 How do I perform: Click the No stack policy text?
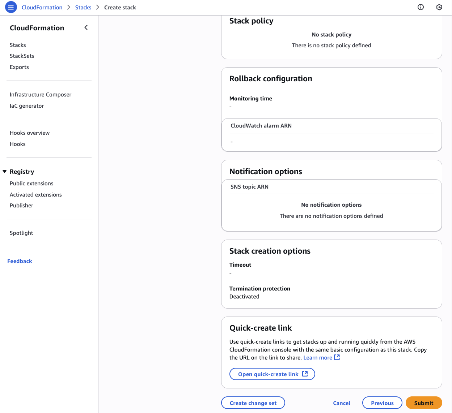[331, 35]
